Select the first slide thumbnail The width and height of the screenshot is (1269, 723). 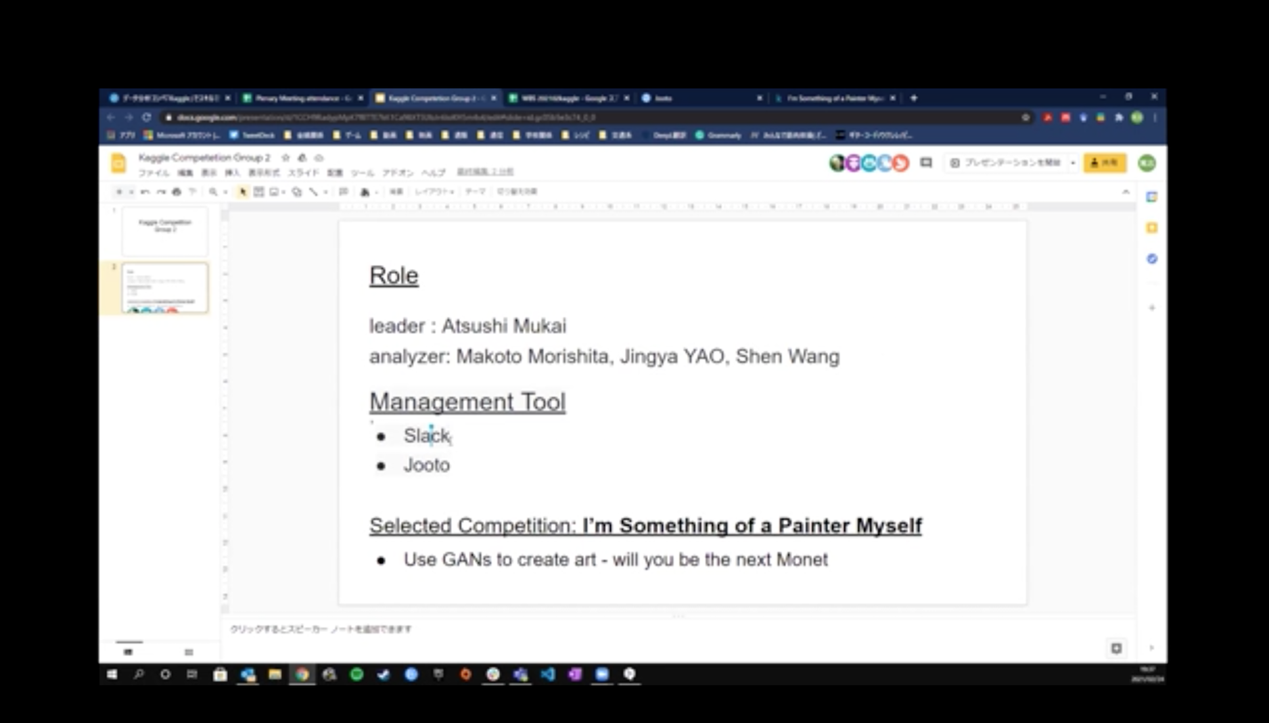tap(165, 231)
